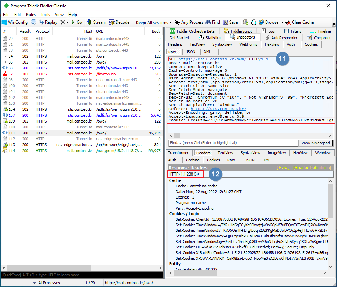337x287 pixels.
Task: Open the File menu
Action: [6, 15]
